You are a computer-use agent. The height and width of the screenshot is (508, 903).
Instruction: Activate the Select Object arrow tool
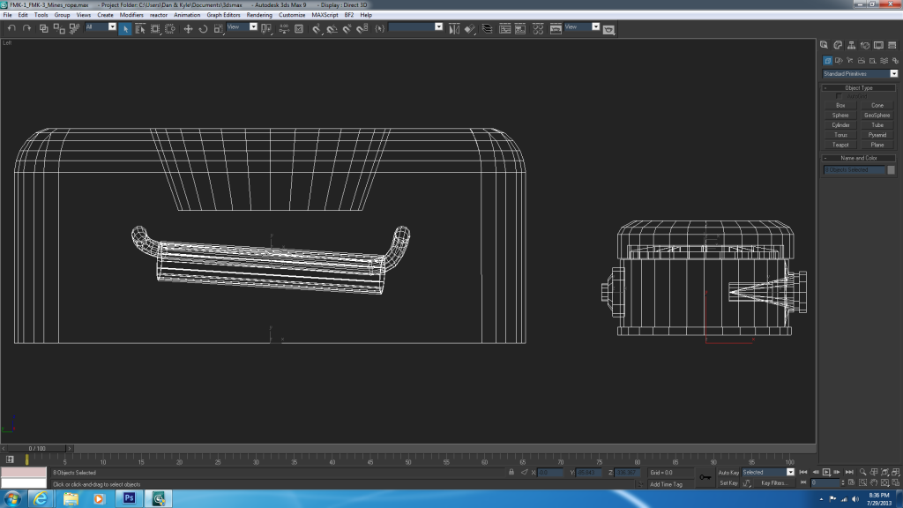125,28
